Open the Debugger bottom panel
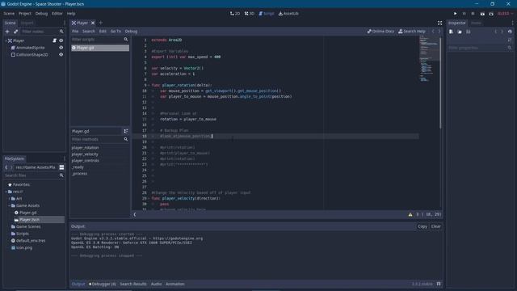Screen dimensions: 517x291 pos(103,284)
